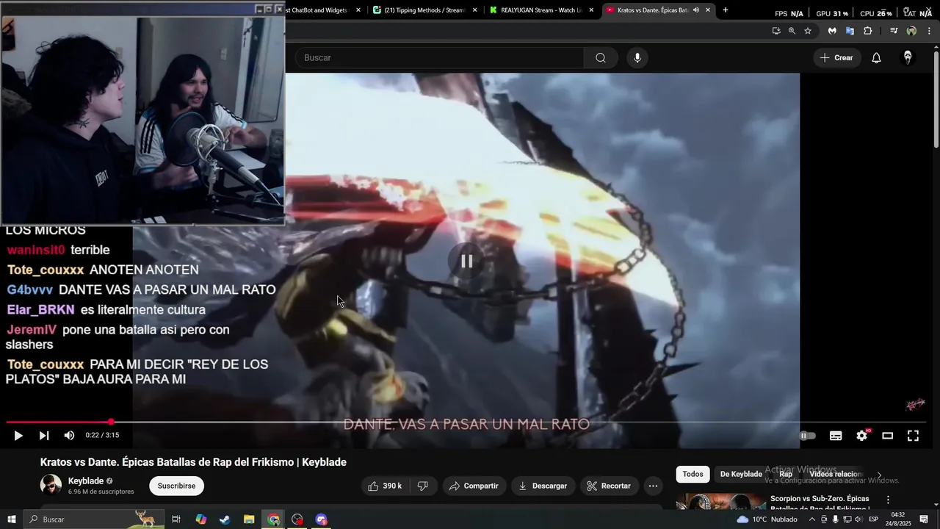Click the Descargar button

pos(543,486)
